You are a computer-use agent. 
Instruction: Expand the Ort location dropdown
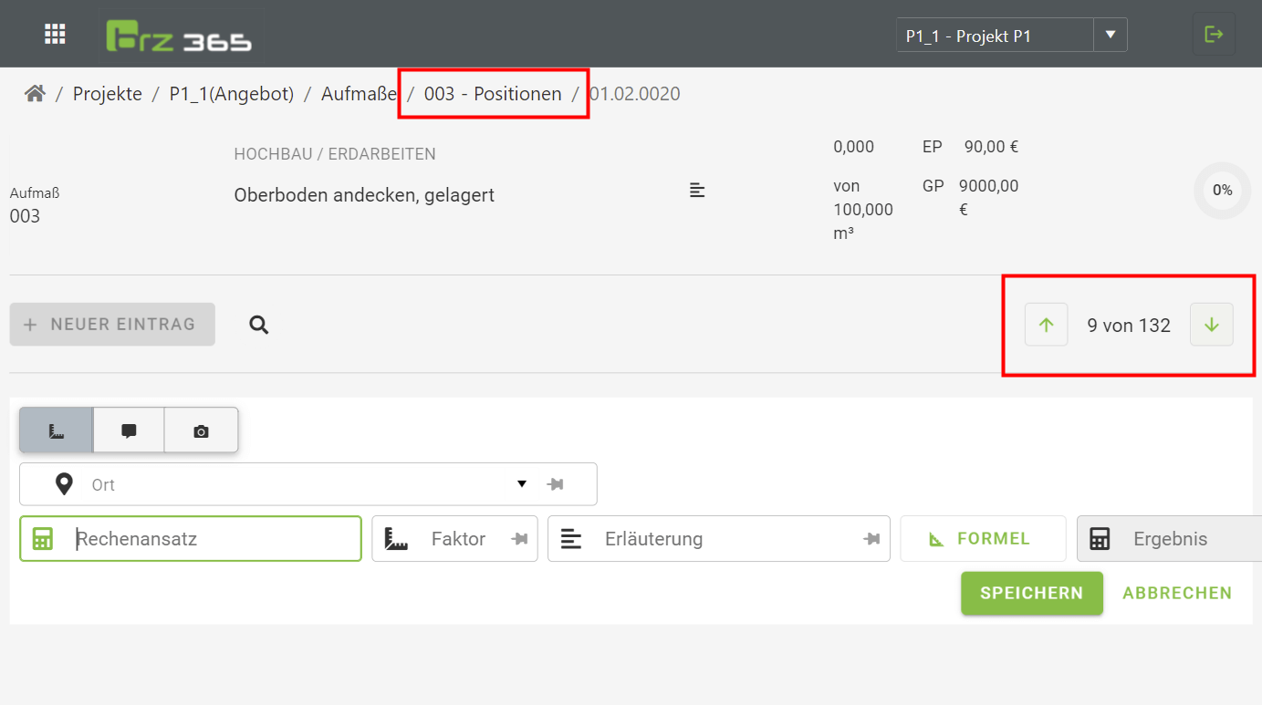point(522,484)
